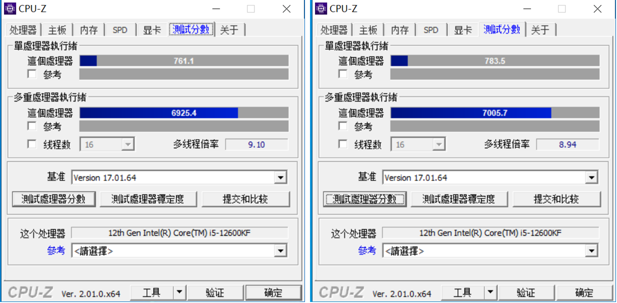
Task: Click CPU-Z logo icon in left window's title bar
Action: click(10, 8)
